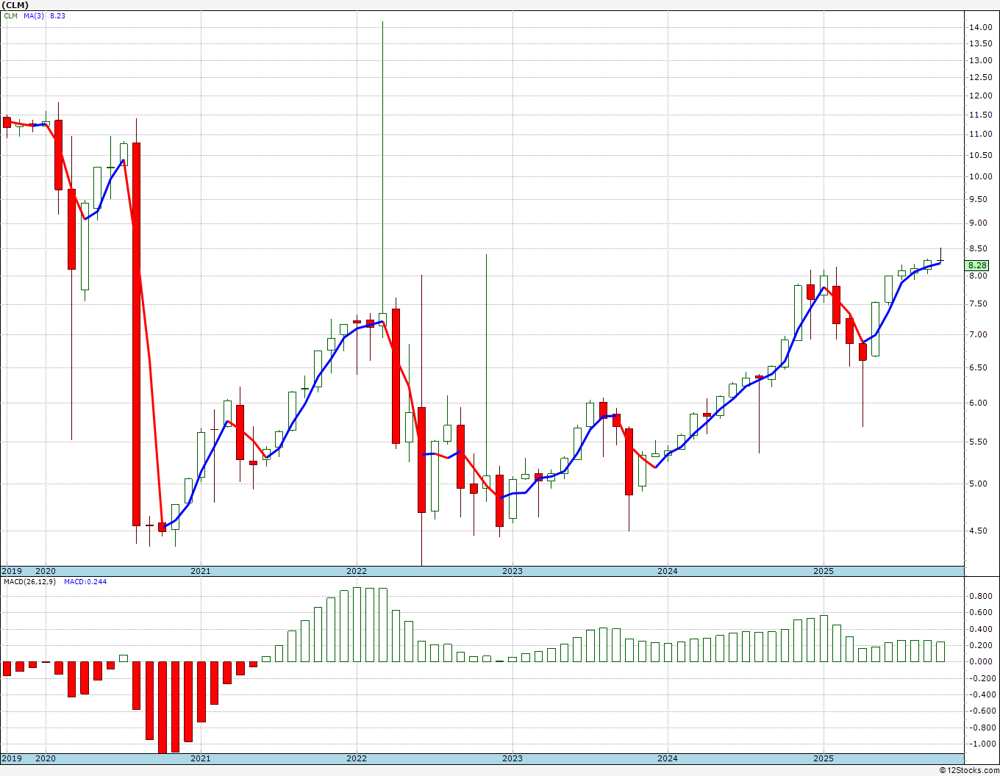The height and width of the screenshot is (776, 1000).
Task: Click the 2021 label on price chart axis
Action: coord(201,571)
